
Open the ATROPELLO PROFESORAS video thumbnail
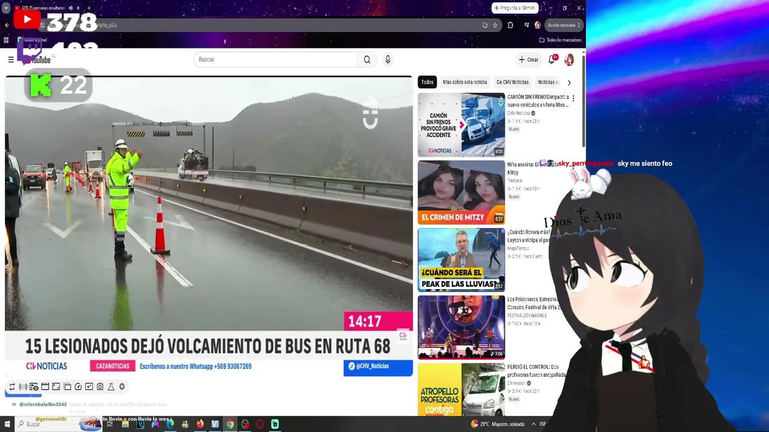pyautogui.click(x=461, y=389)
